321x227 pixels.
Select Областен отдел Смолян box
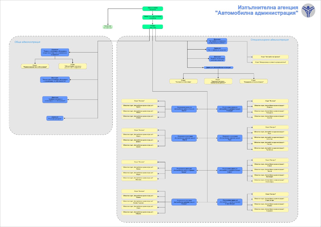271,117
